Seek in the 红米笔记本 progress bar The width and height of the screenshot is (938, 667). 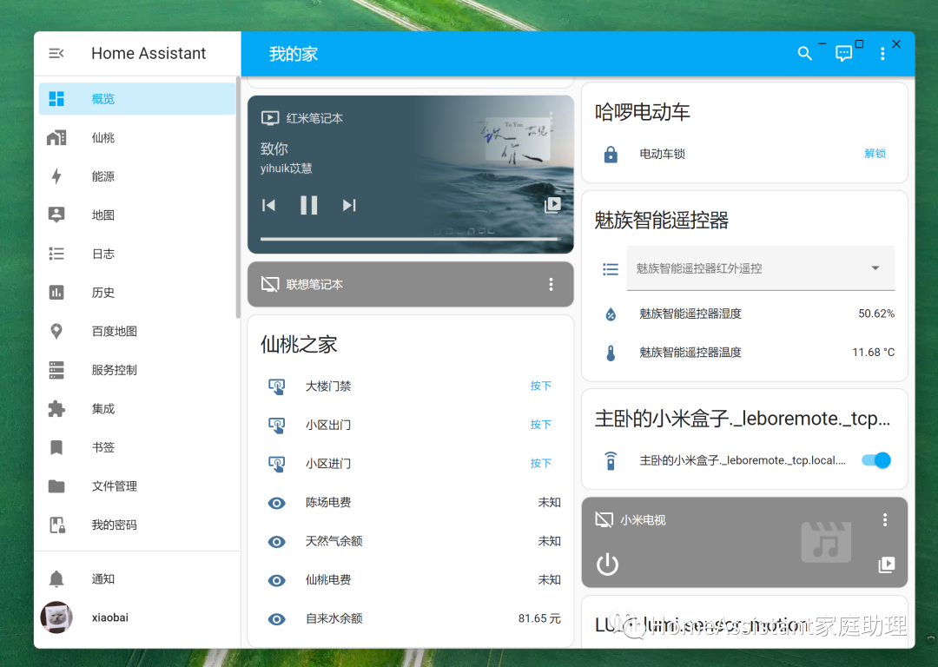(410, 239)
